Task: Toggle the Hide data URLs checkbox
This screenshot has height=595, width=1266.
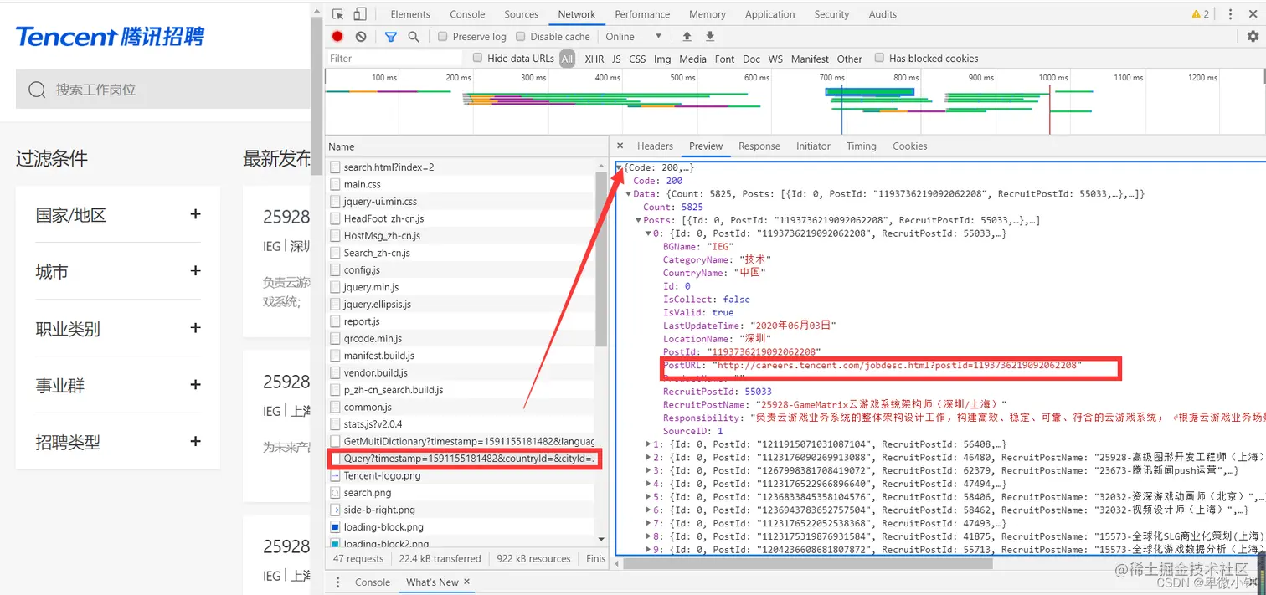Action: pos(478,58)
